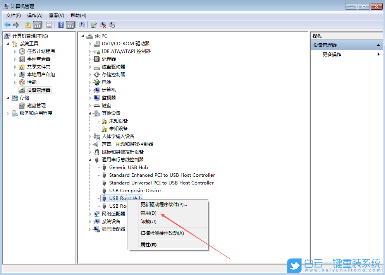Open the 查看(V) menu
This screenshot has width=385, height=275.
coord(56,15)
